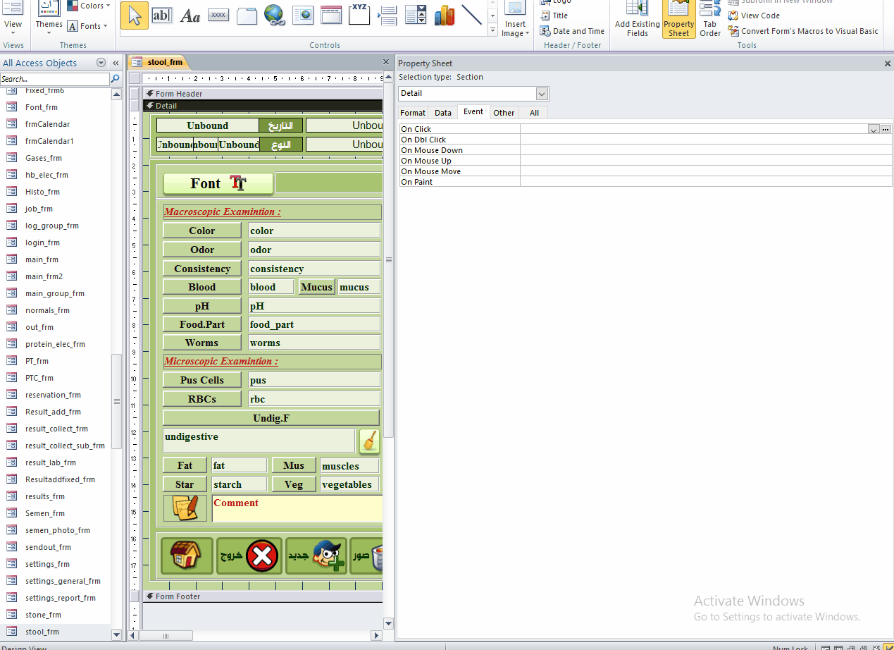Click the On Mouse Move property field
This screenshot has height=650, width=894.
pos(706,171)
